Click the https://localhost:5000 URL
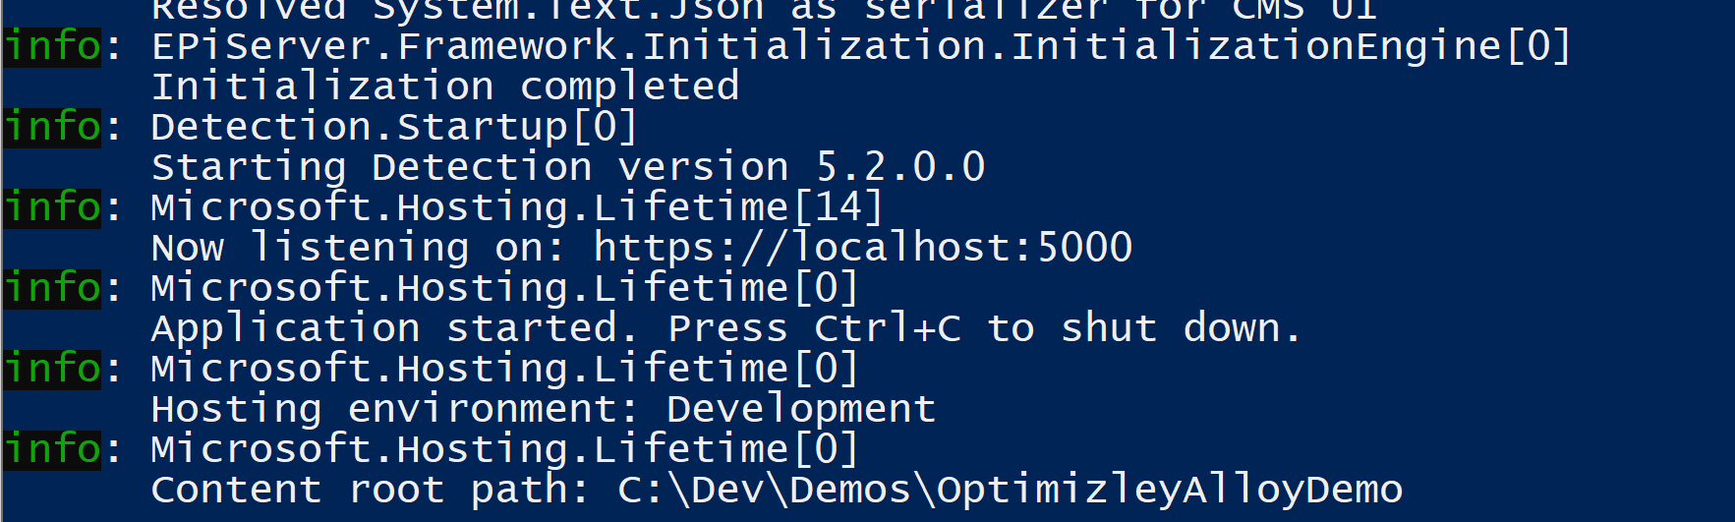Viewport: 1735px width, 522px height. click(x=863, y=247)
